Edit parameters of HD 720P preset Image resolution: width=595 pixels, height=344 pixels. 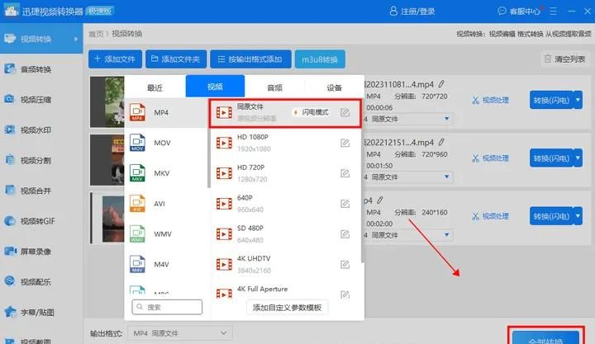(x=345, y=173)
